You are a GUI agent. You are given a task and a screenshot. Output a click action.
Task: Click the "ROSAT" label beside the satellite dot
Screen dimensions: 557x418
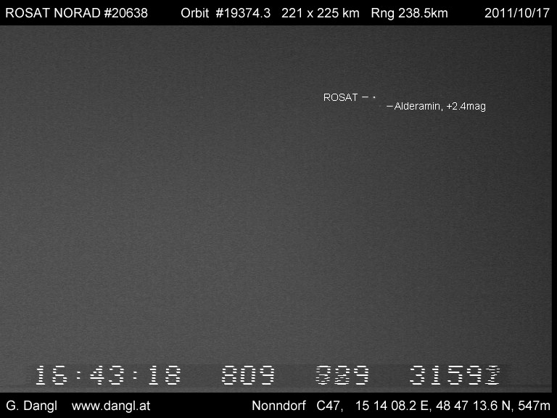point(340,97)
